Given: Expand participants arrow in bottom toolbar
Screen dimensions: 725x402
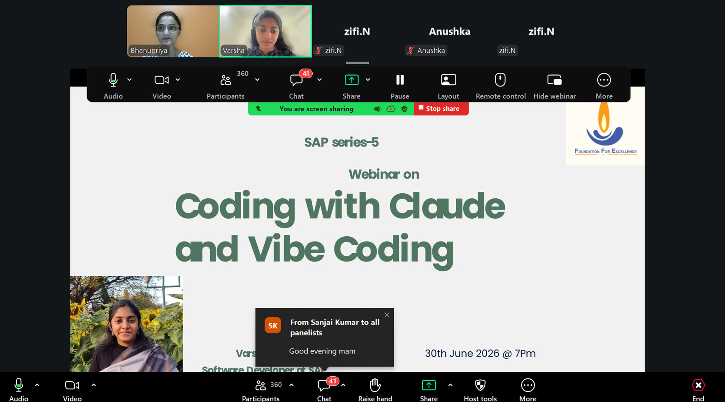Looking at the screenshot, I should tap(291, 385).
